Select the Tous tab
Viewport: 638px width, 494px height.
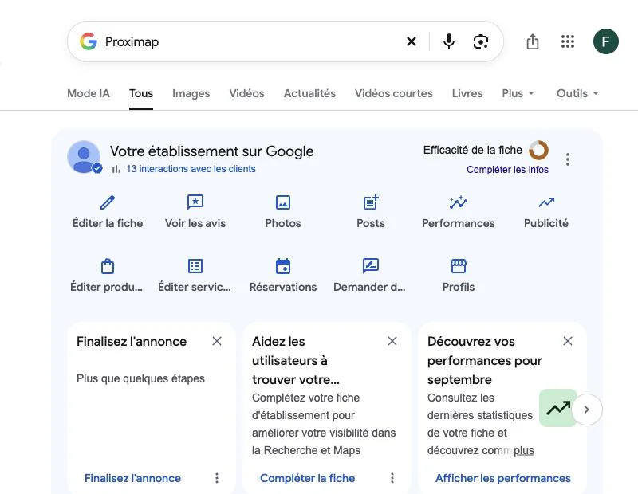point(141,93)
